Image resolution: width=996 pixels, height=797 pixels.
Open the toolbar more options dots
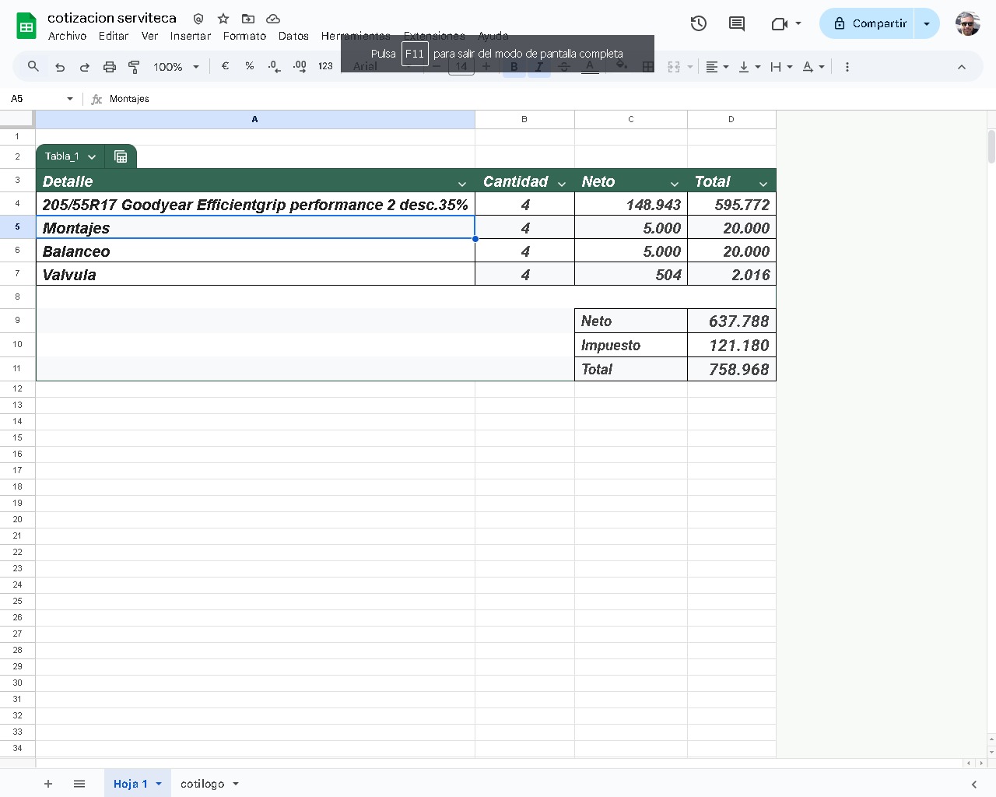point(847,67)
